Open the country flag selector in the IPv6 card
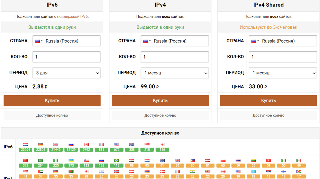Image resolution: width=320 pixels, height=179 pixels. [38, 41]
